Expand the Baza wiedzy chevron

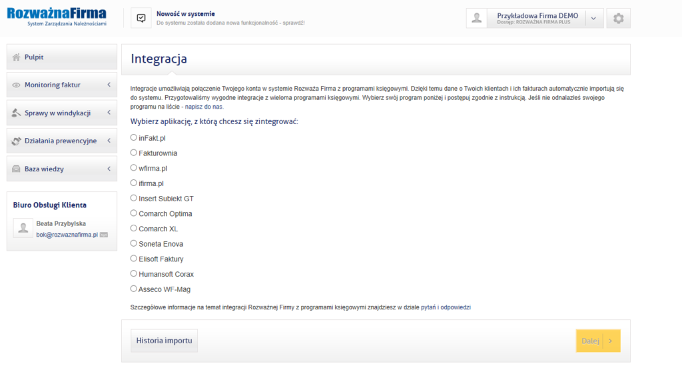(x=109, y=169)
